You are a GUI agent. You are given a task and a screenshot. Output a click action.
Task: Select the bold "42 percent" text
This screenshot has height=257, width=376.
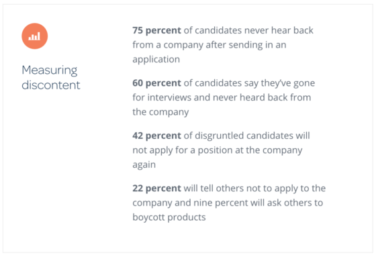pos(156,136)
